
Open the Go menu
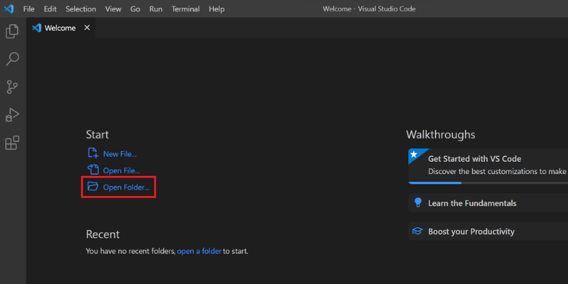tap(135, 9)
